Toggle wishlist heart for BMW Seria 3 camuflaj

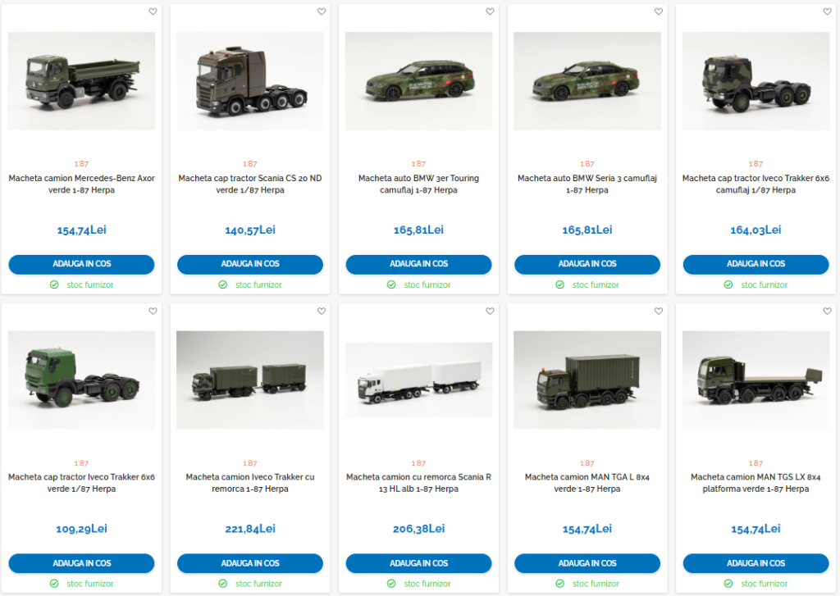(x=659, y=11)
